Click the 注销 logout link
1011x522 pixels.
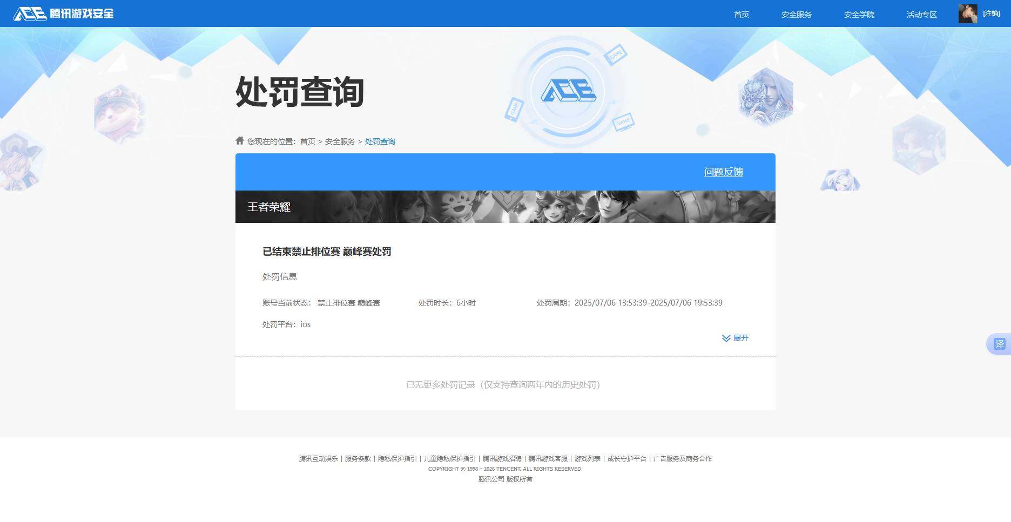click(992, 13)
